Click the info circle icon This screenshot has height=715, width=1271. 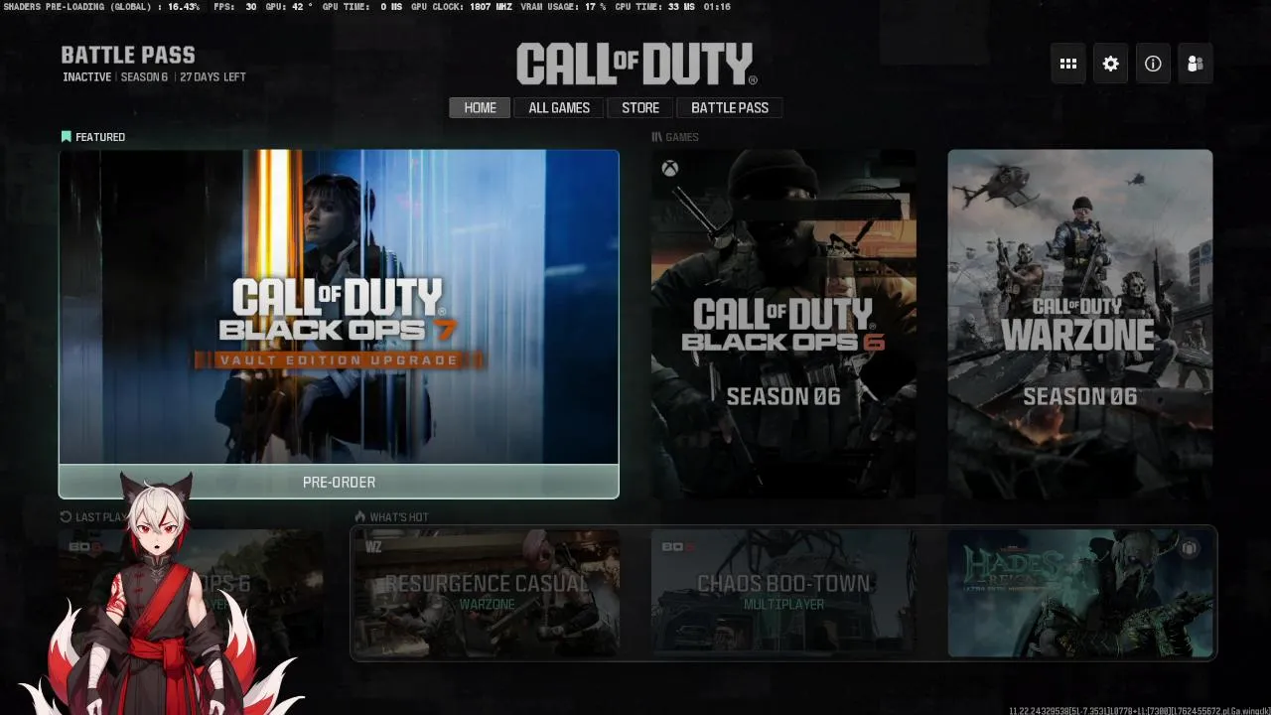tap(1153, 64)
